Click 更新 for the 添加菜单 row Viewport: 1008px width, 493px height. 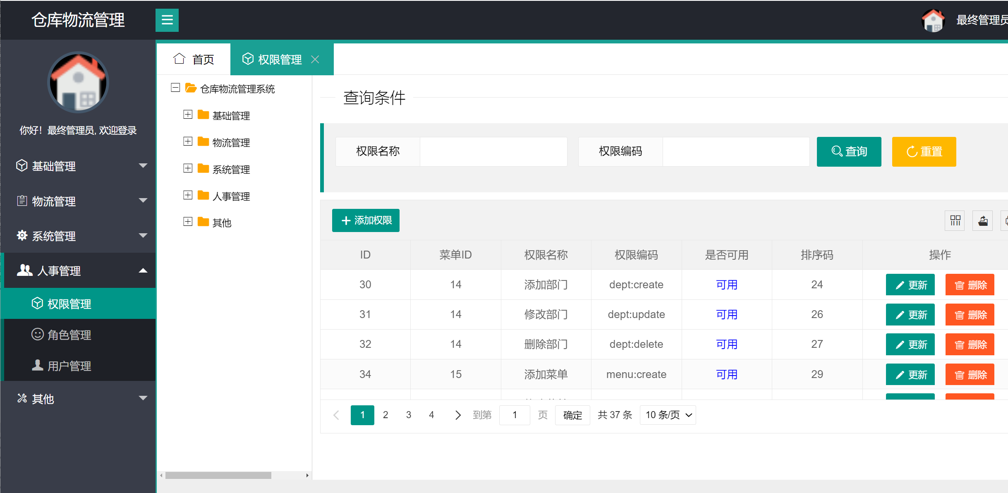point(910,374)
